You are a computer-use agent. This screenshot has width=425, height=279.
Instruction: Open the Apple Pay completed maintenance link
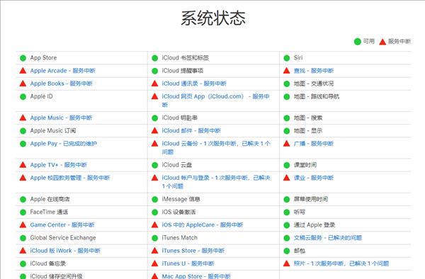64,144
